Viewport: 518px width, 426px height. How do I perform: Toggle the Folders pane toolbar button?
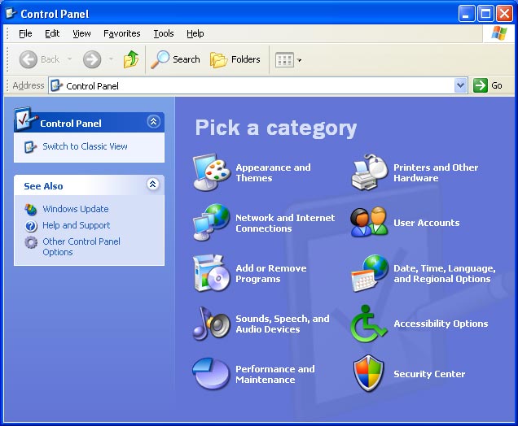pos(235,59)
